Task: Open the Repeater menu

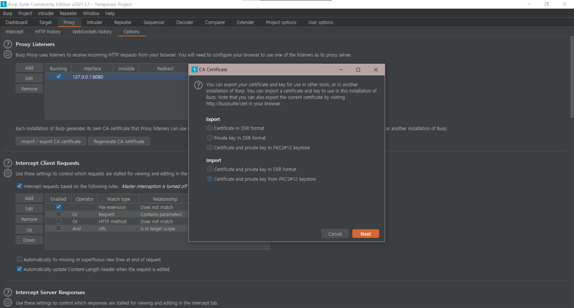Action: 69,13
